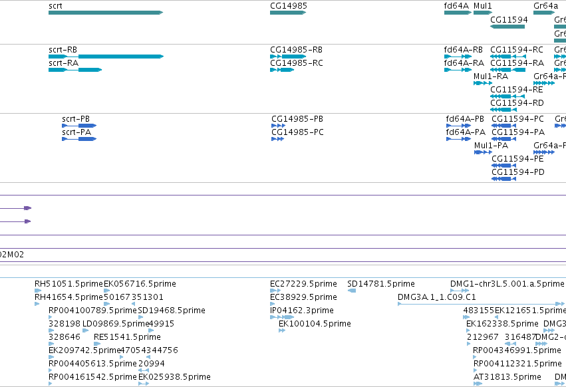Click the CG11594-PA protein
566x387 pixels.
tap(503, 139)
